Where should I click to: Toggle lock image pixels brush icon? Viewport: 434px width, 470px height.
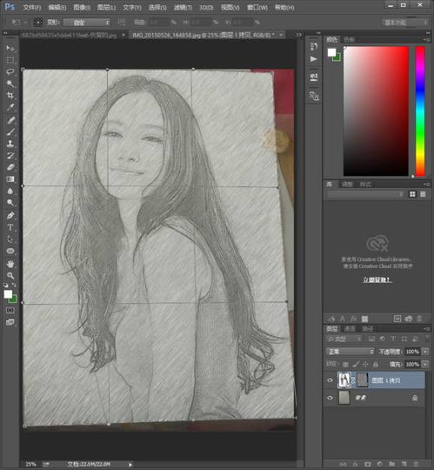(x=356, y=364)
